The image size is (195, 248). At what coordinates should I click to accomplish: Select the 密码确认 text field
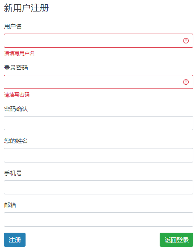[x=98, y=123]
